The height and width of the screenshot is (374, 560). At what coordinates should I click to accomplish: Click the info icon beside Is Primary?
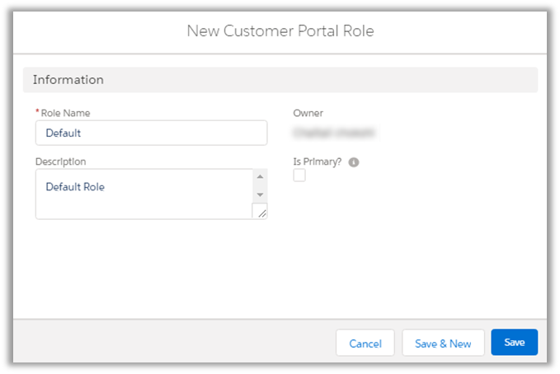[354, 162]
